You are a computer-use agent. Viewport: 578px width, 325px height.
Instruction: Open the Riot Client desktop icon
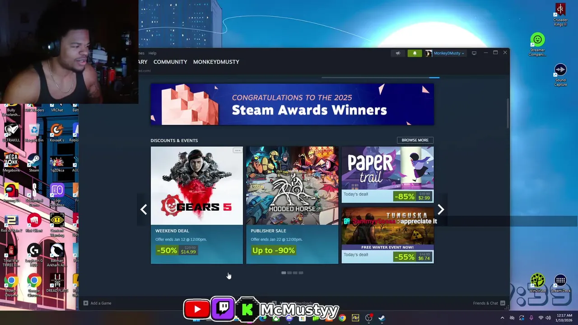coord(34,223)
